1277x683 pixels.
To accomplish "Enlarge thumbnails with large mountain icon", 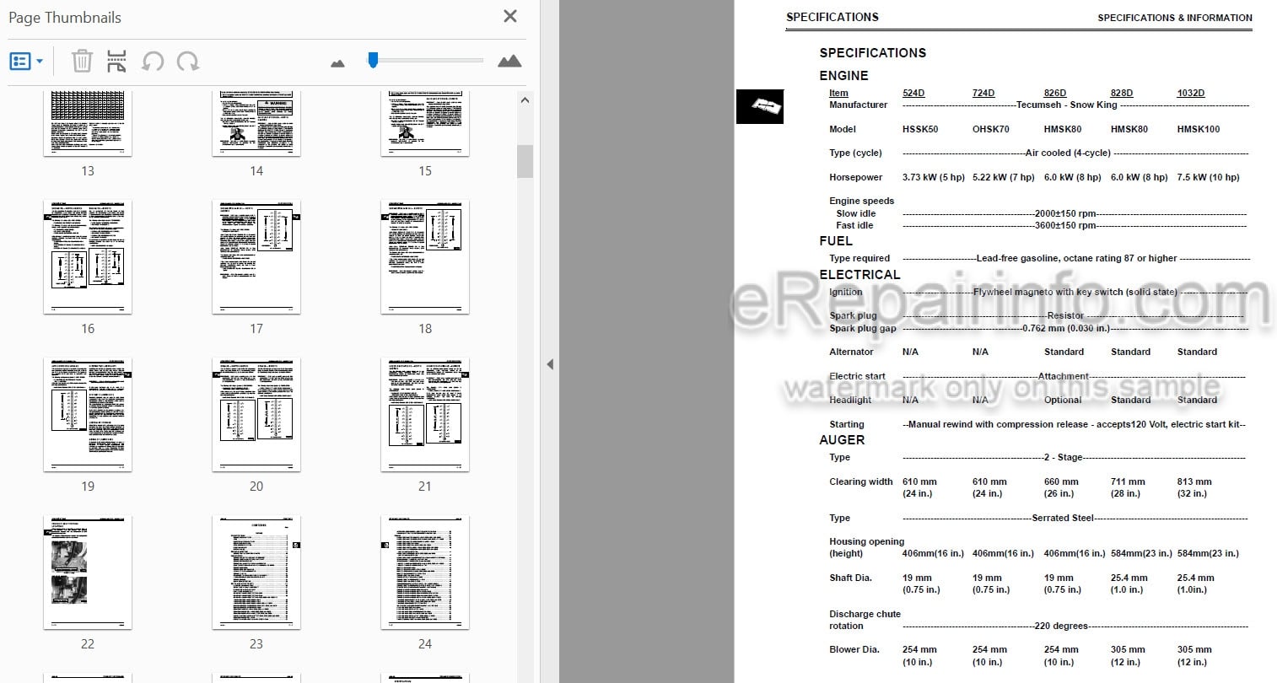I will pos(509,61).
